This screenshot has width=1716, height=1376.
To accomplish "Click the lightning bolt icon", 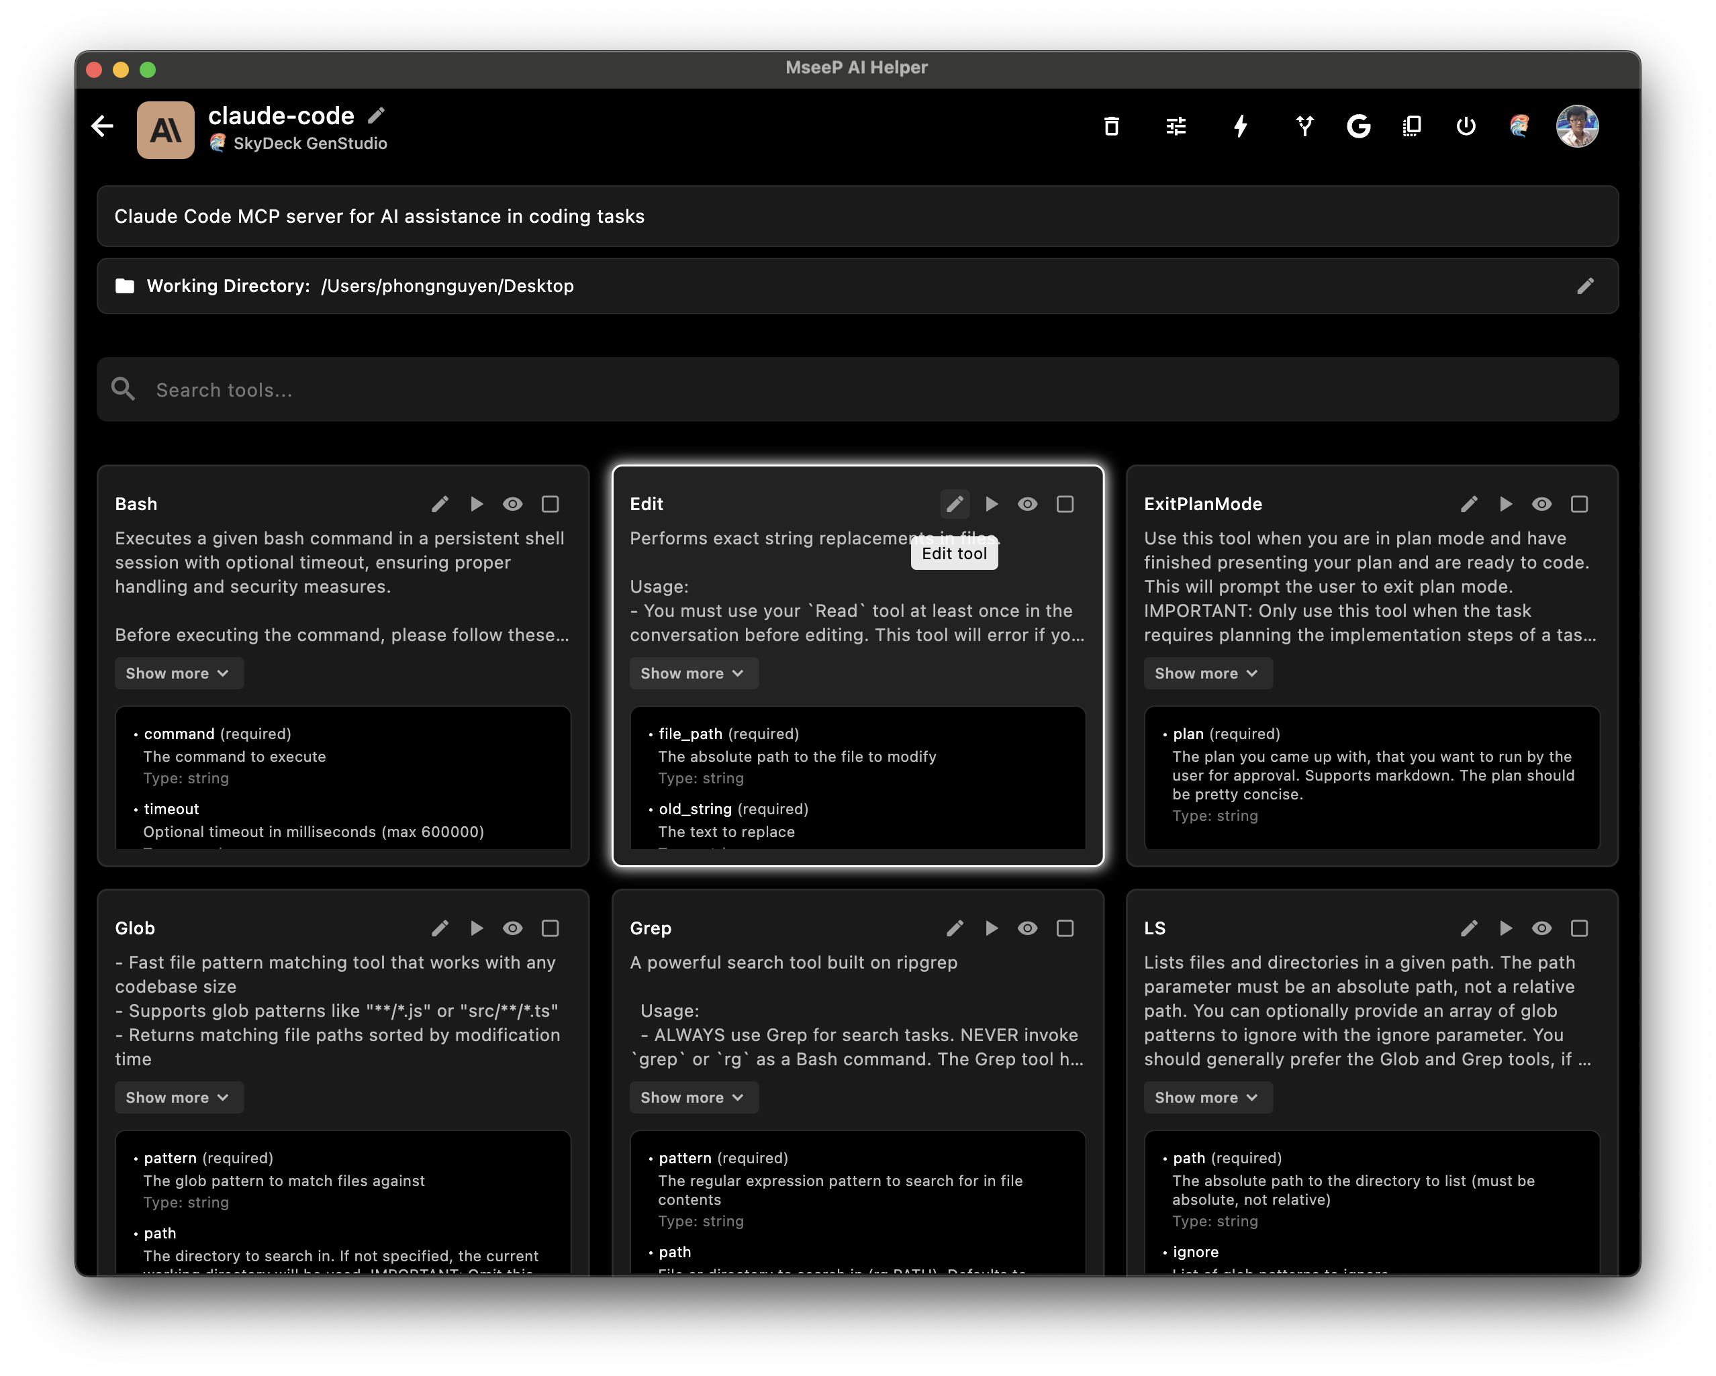I will point(1240,126).
